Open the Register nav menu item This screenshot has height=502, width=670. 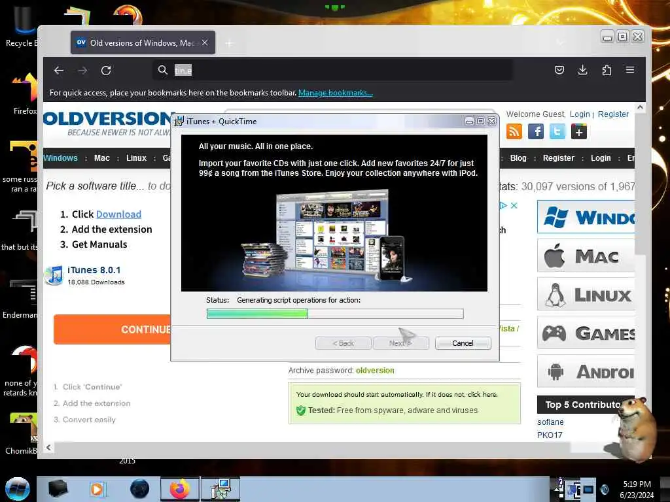(x=559, y=158)
